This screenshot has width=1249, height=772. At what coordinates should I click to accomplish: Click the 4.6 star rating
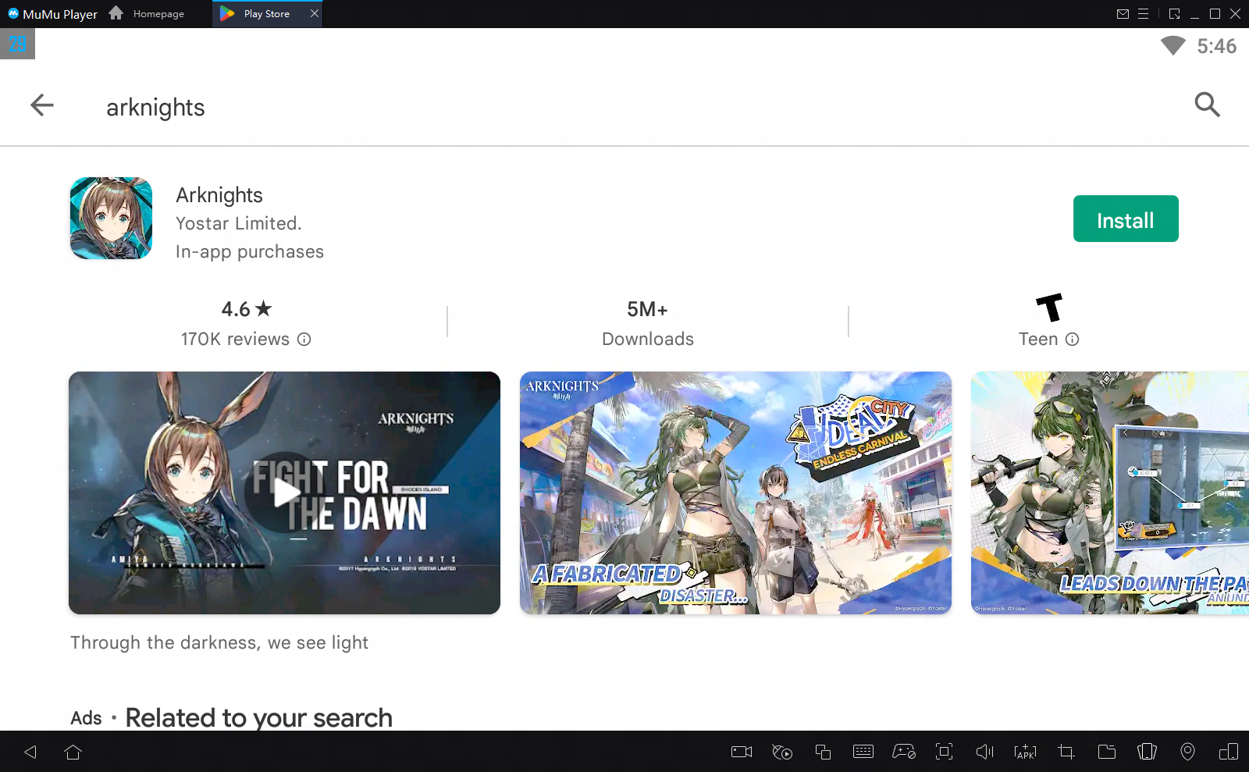pos(246,309)
